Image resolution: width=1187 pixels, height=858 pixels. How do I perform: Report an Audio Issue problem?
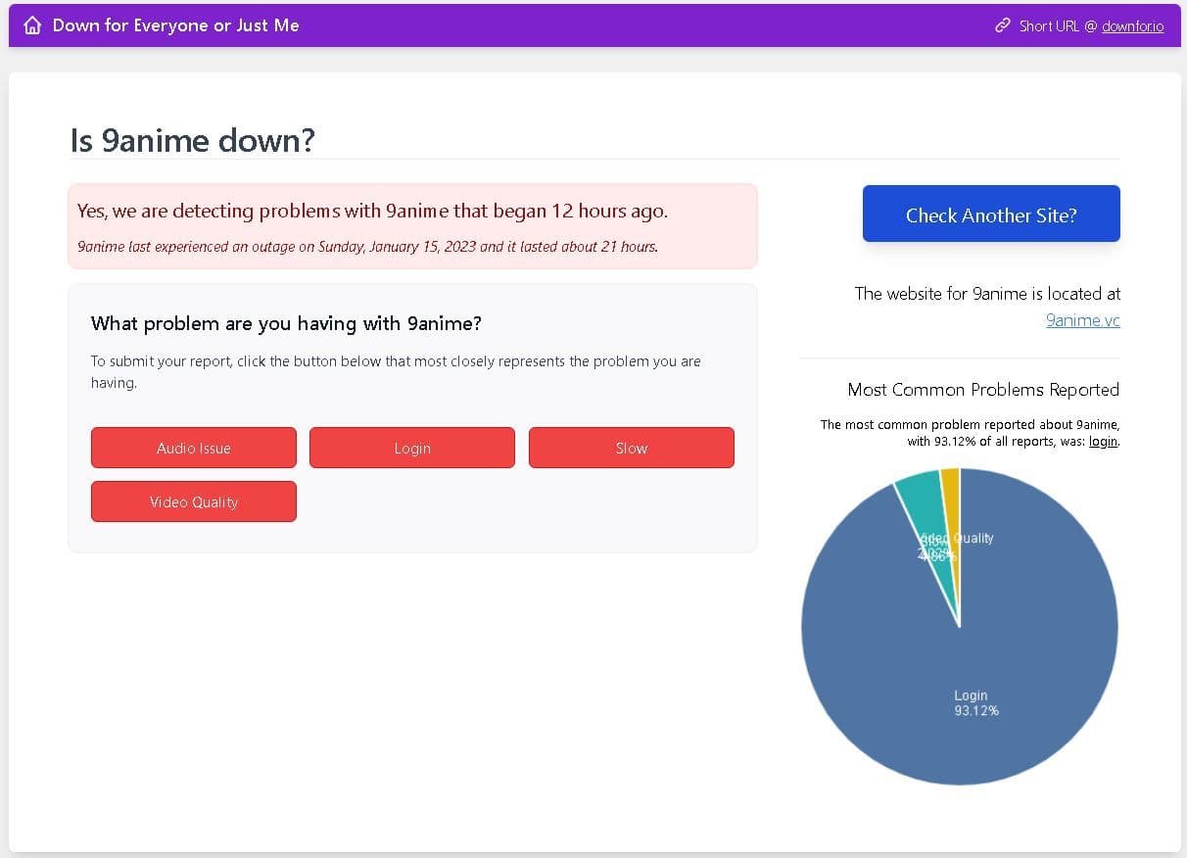point(194,448)
